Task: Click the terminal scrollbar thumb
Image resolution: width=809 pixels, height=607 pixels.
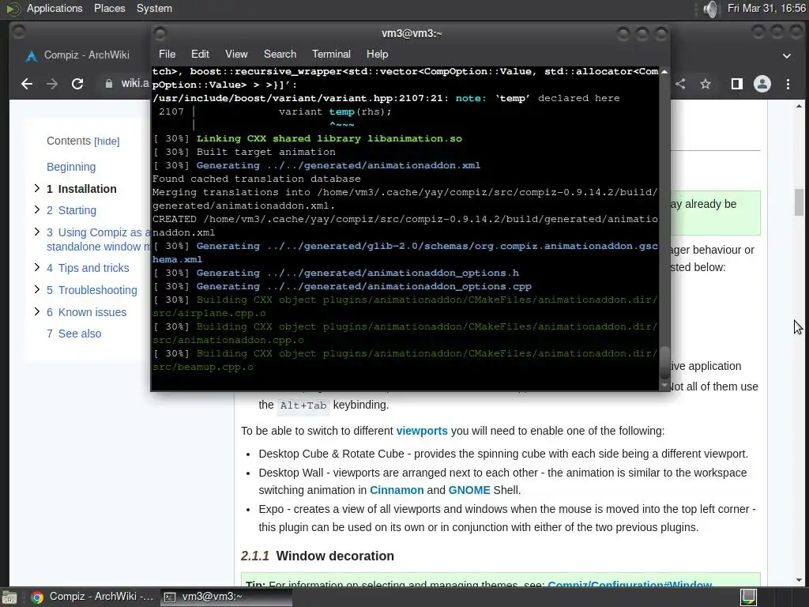Action: [664, 364]
